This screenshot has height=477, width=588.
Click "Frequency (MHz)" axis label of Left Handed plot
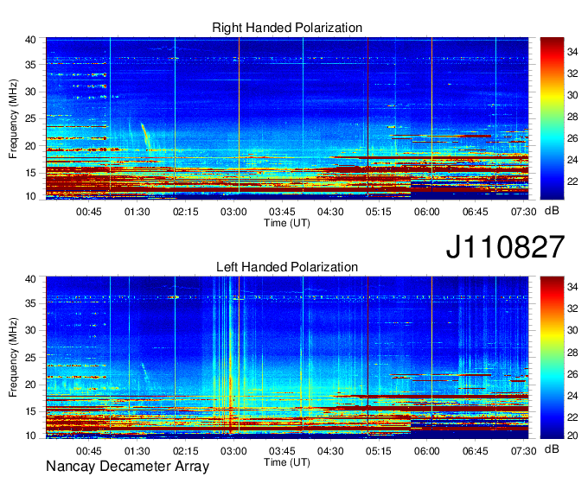point(13,358)
